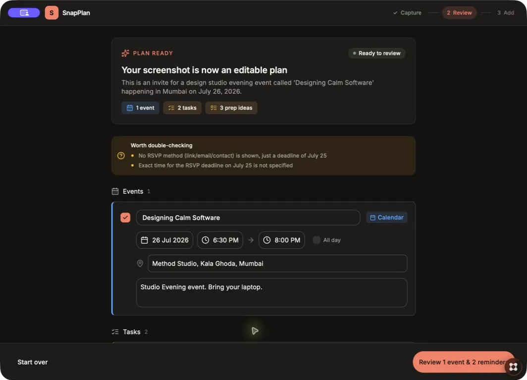
Task: Click Start over
Action: pos(33,362)
